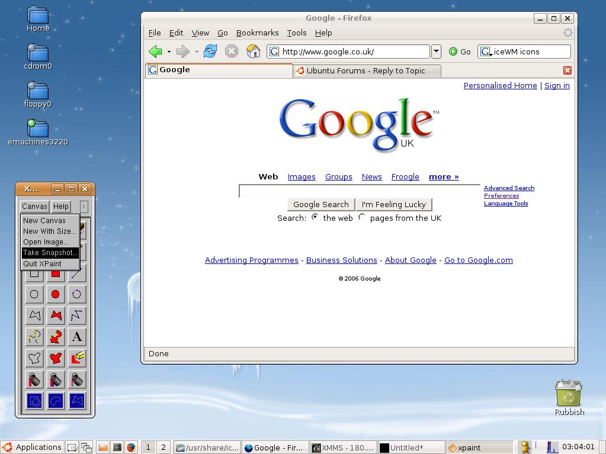Open the News link
Viewport: 606px width, 454px height.
coord(372,177)
